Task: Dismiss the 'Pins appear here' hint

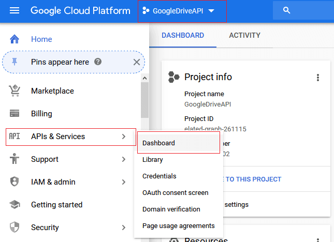Action: click(137, 62)
